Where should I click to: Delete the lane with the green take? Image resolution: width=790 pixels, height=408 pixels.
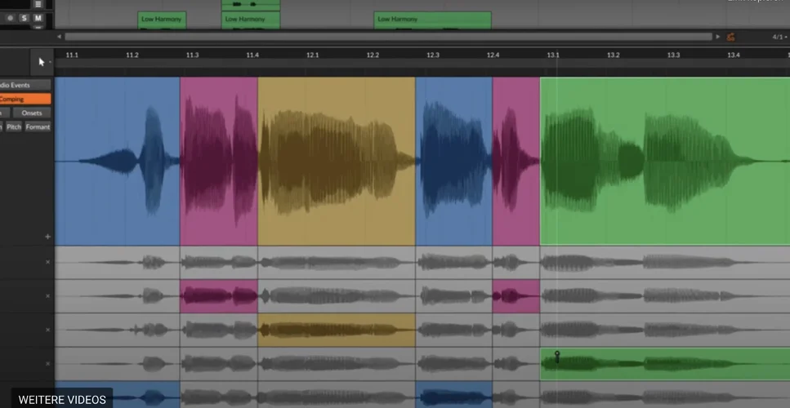(48, 363)
